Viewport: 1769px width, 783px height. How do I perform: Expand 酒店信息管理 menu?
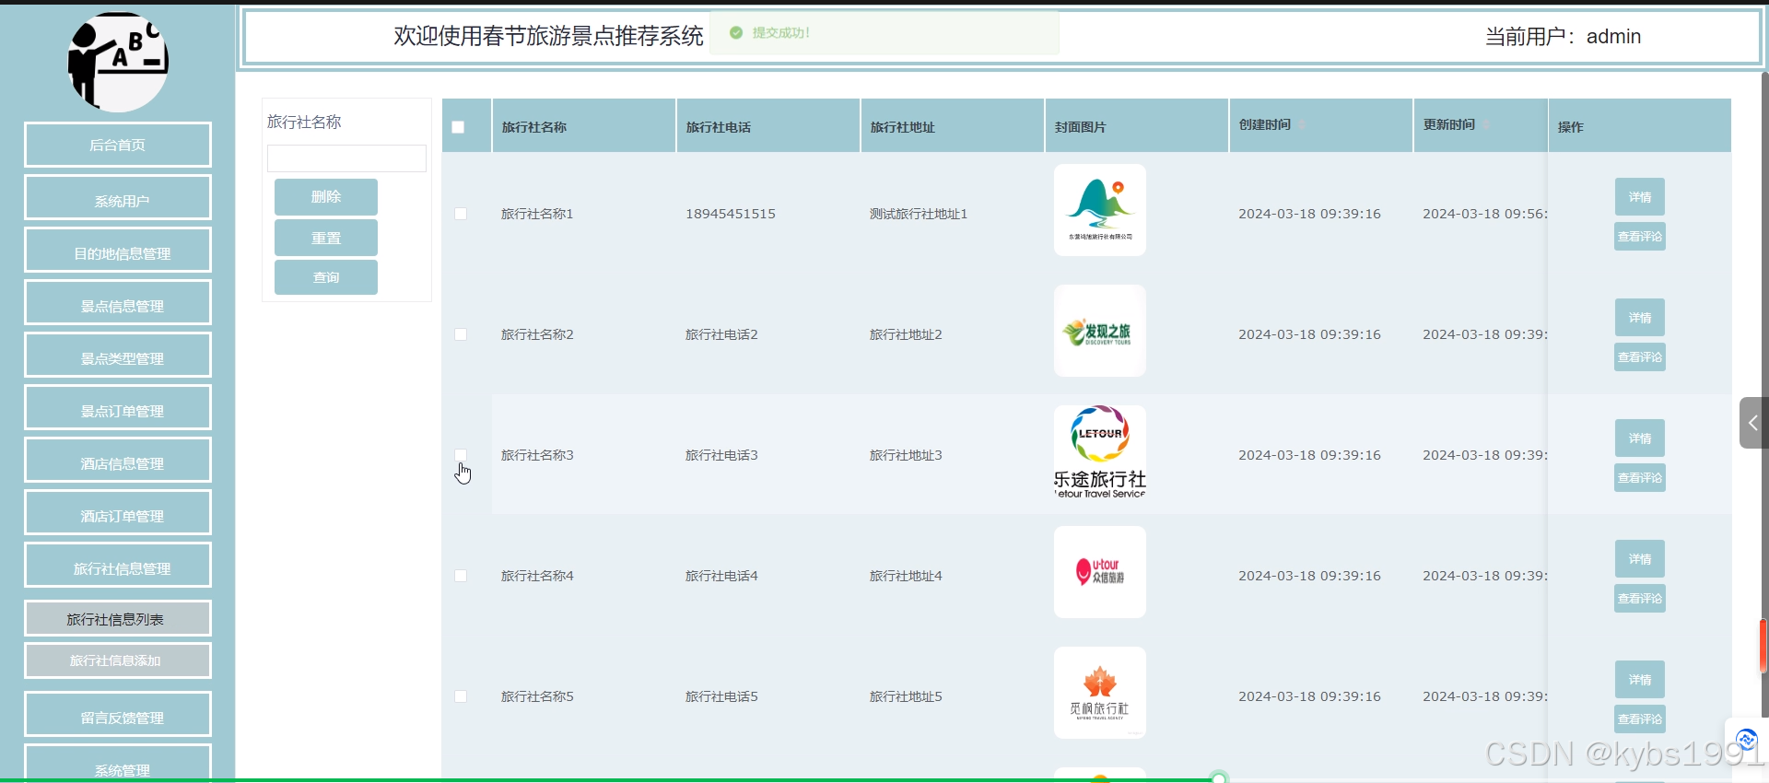click(118, 460)
